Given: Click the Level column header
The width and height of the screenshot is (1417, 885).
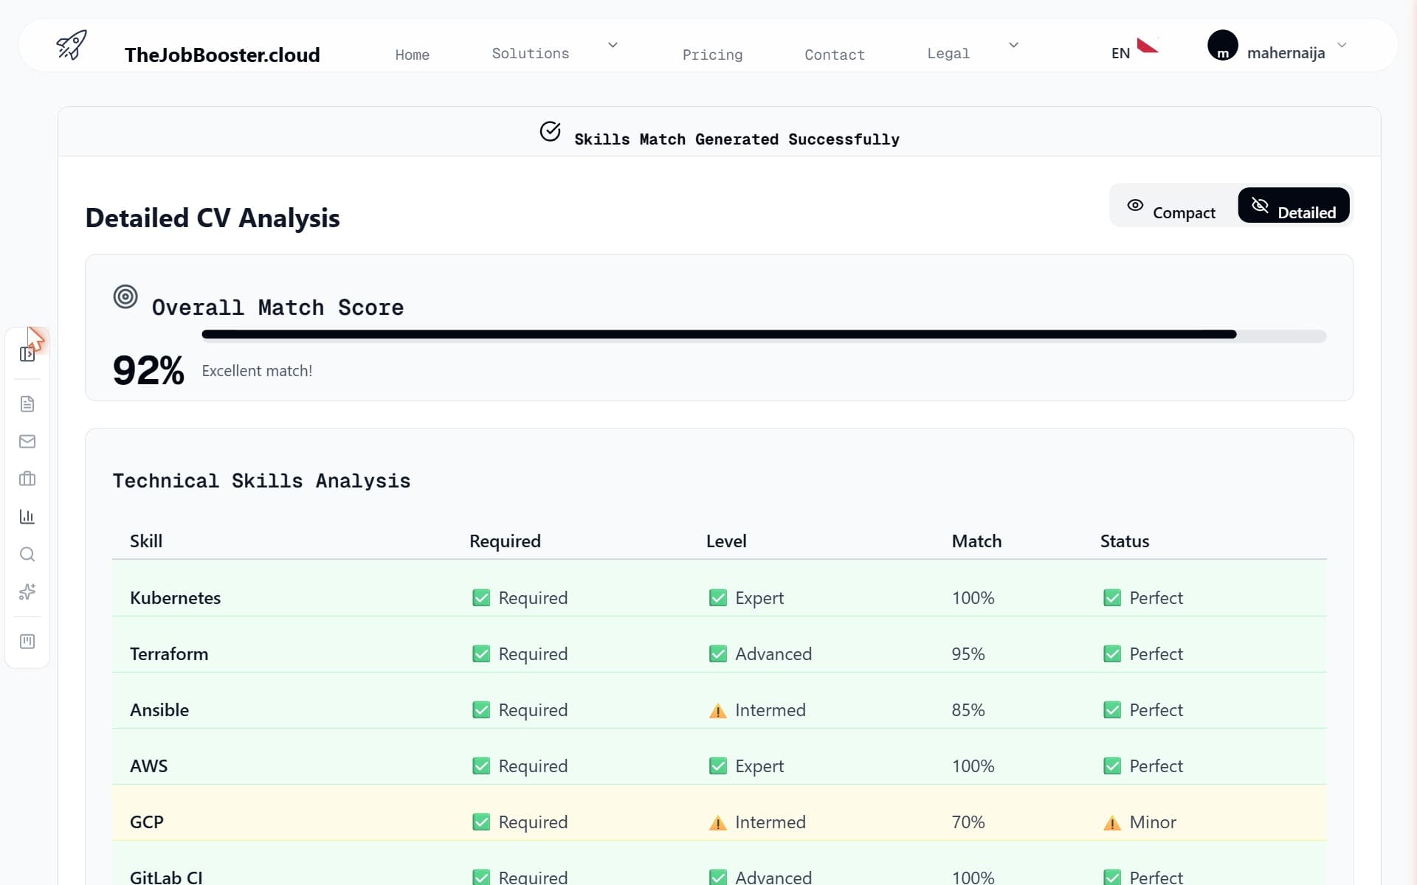Looking at the screenshot, I should [x=726, y=541].
